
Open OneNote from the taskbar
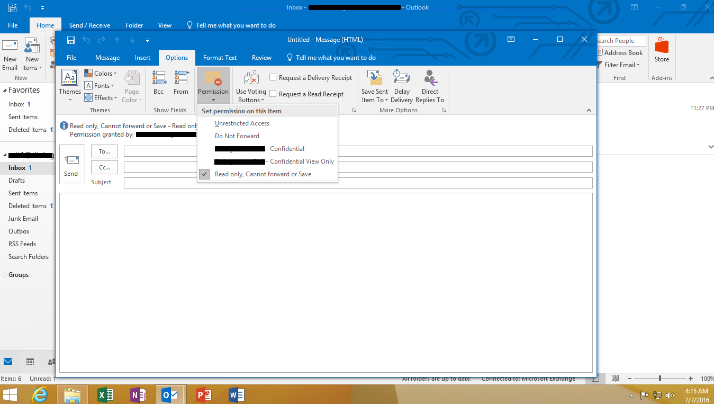pyautogui.click(x=138, y=394)
